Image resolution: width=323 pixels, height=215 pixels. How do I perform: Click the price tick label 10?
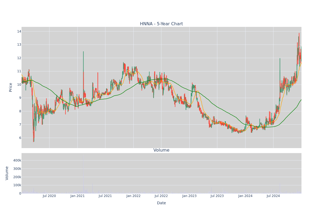pyautogui.click(x=19, y=84)
